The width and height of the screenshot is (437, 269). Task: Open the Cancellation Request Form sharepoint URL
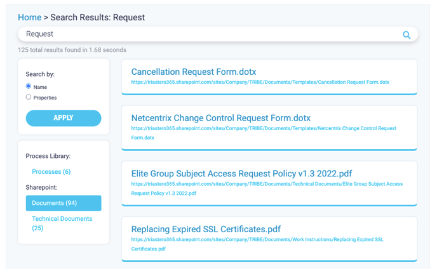[260, 82]
